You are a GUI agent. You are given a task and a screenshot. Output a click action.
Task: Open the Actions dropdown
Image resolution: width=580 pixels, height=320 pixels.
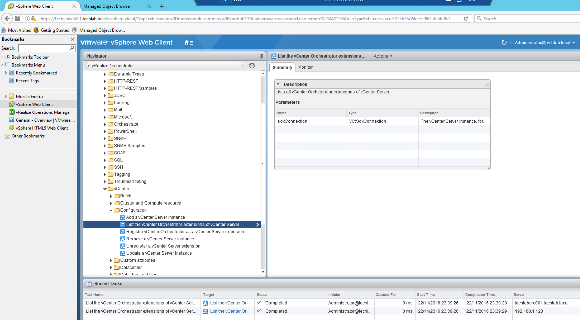tap(383, 56)
